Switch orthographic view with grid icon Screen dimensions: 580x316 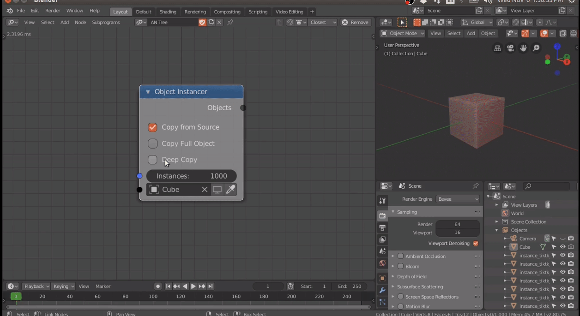click(497, 48)
